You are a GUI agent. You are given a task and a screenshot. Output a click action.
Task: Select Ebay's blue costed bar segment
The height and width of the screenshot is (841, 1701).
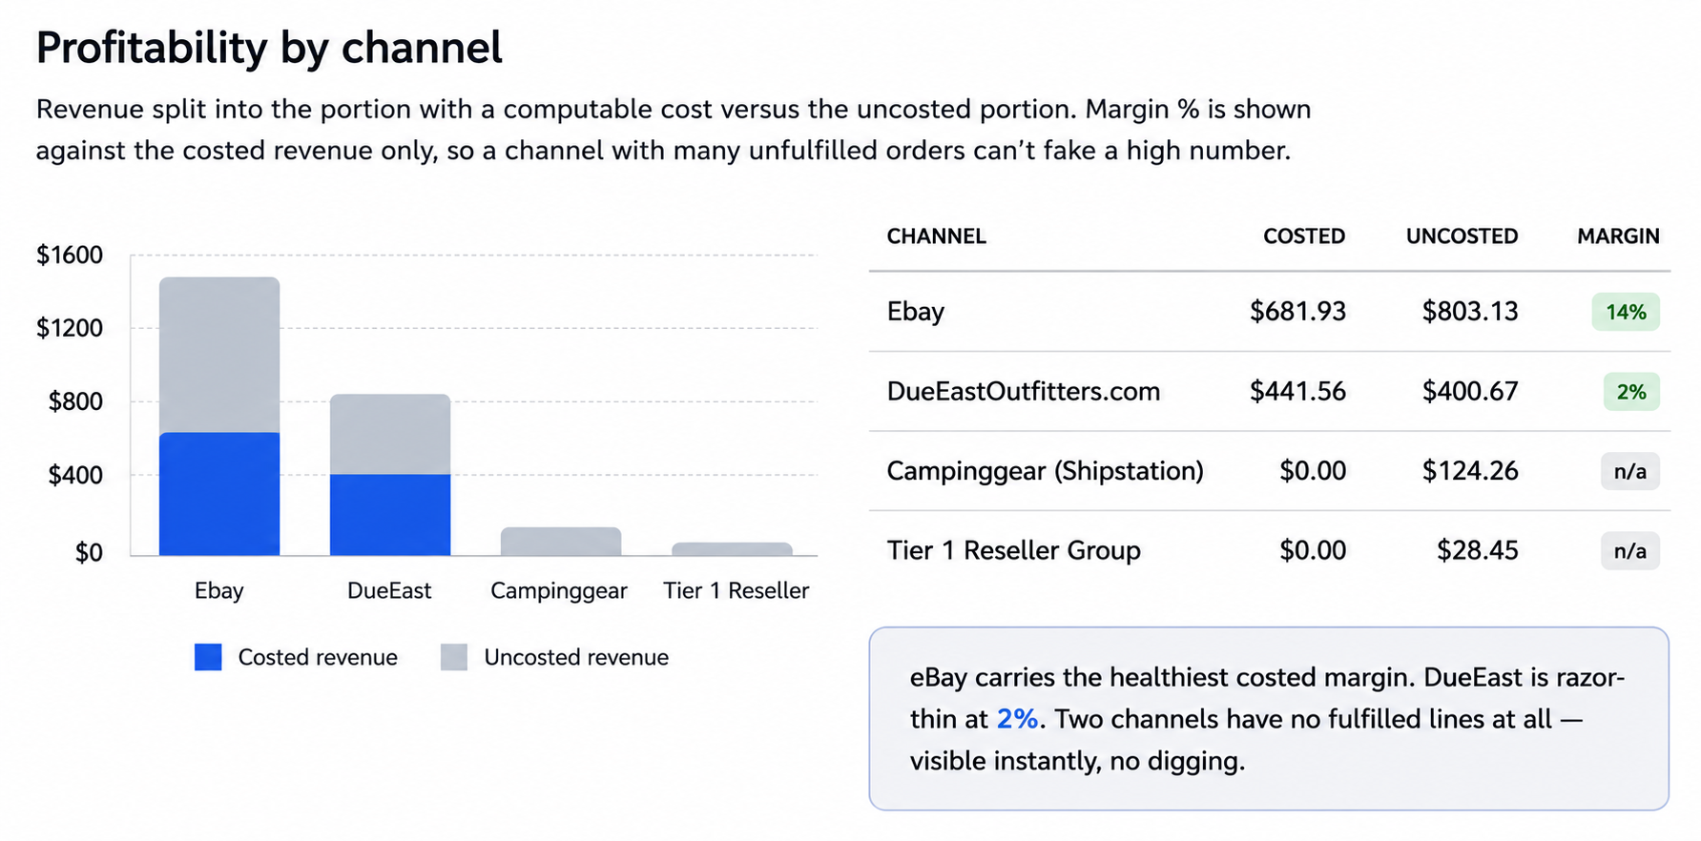219,494
